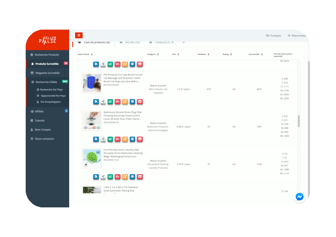This screenshot has width=336, height=237.
Task: Open the Tutoriel page
Action: [47, 120]
